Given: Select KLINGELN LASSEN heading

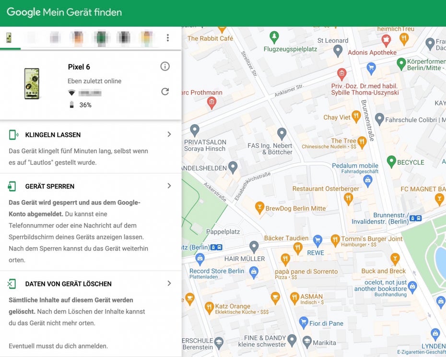Looking at the screenshot, I should [53, 135].
